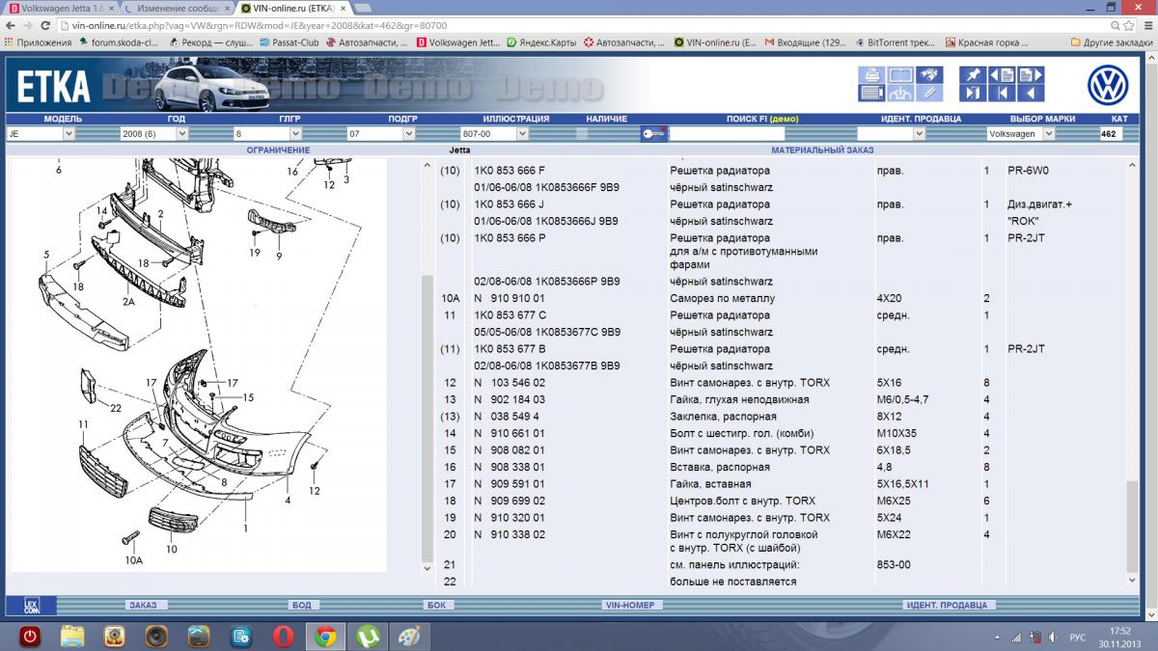Click the БОК button
The height and width of the screenshot is (651, 1158).
(x=436, y=605)
